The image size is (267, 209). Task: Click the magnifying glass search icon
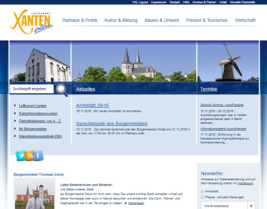coord(62,90)
